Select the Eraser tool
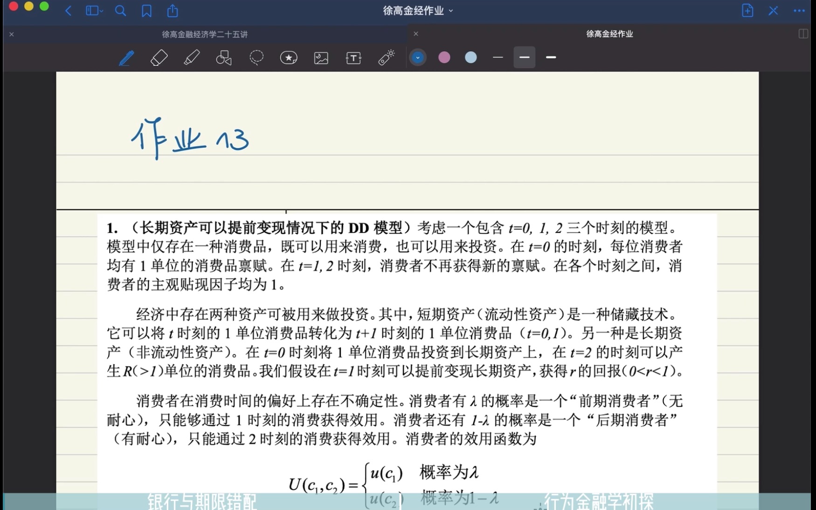The width and height of the screenshot is (816, 510). 159,58
